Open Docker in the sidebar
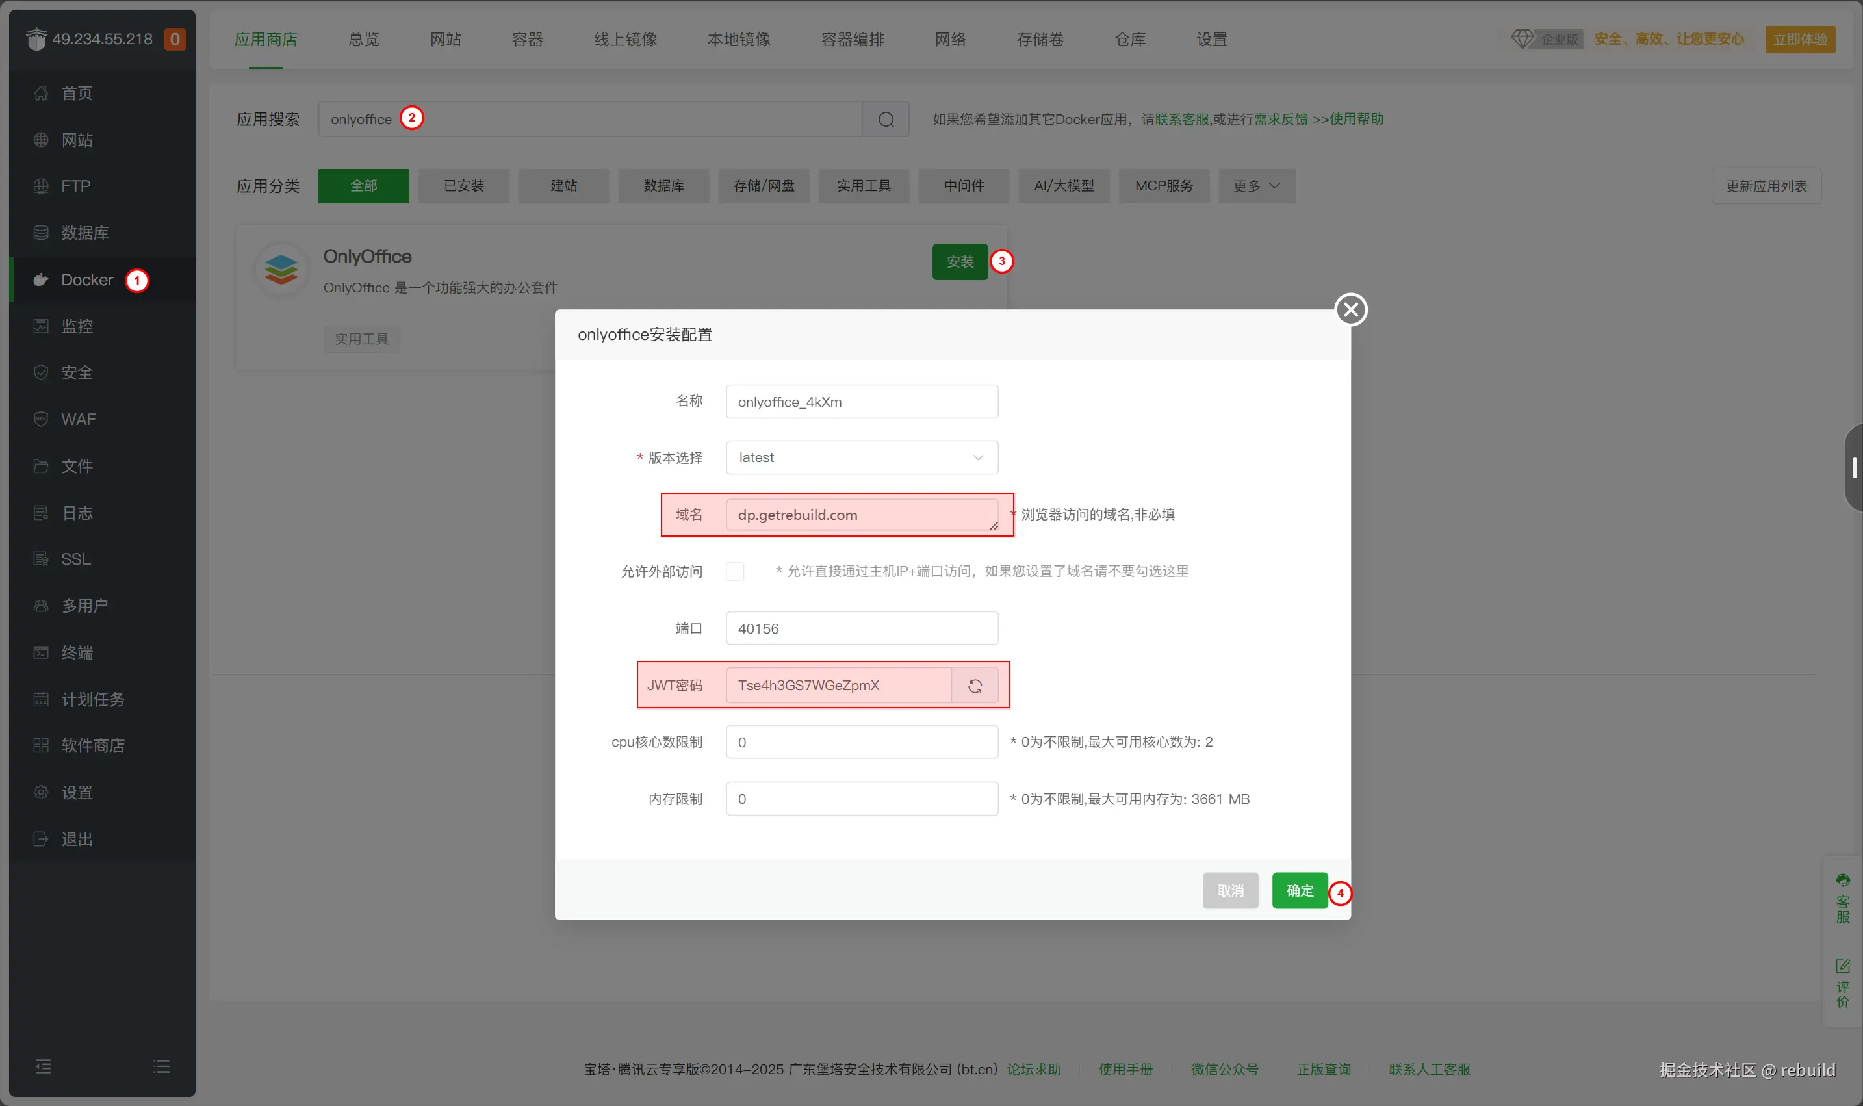Image resolution: width=1863 pixels, height=1106 pixels. (x=87, y=279)
